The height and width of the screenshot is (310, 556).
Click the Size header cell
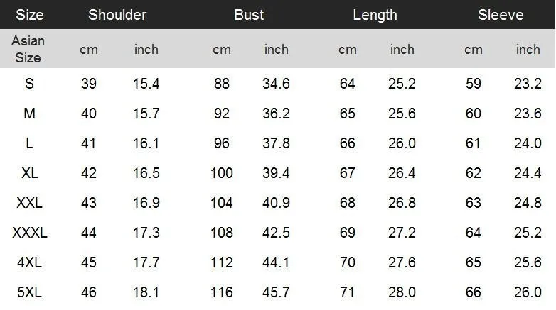coord(30,15)
